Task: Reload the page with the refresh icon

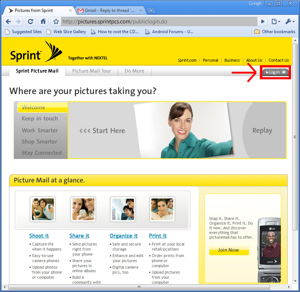Action: tap(31, 21)
